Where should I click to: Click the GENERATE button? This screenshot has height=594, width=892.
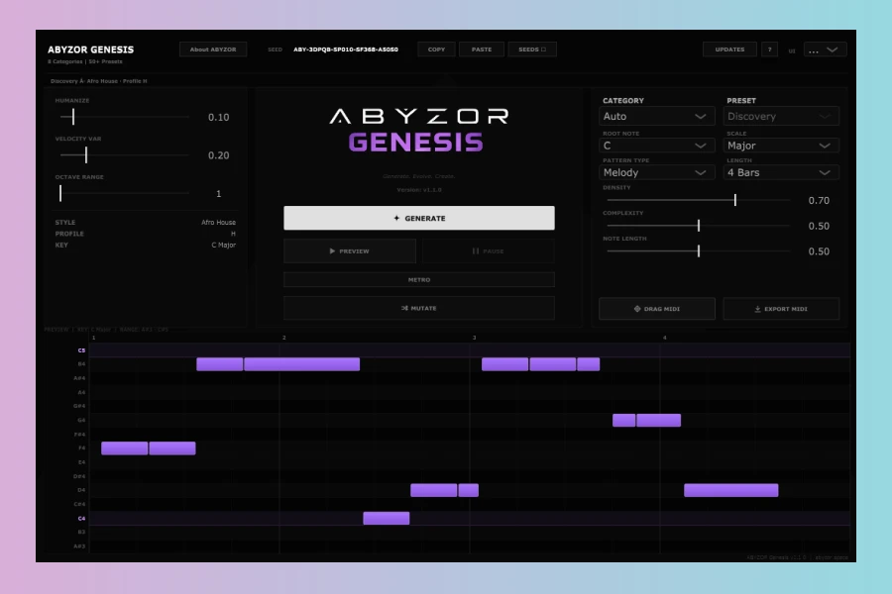[419, 218]
